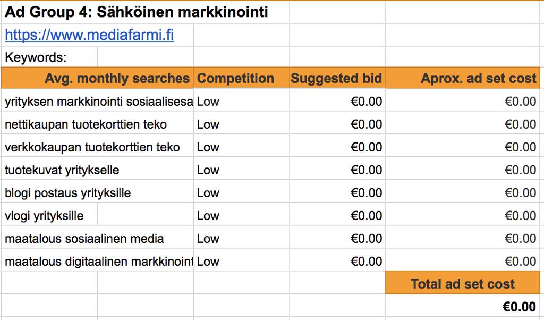Select the bold €0.00 total value cell
544x320 pixels.
(x=463, y=307)
